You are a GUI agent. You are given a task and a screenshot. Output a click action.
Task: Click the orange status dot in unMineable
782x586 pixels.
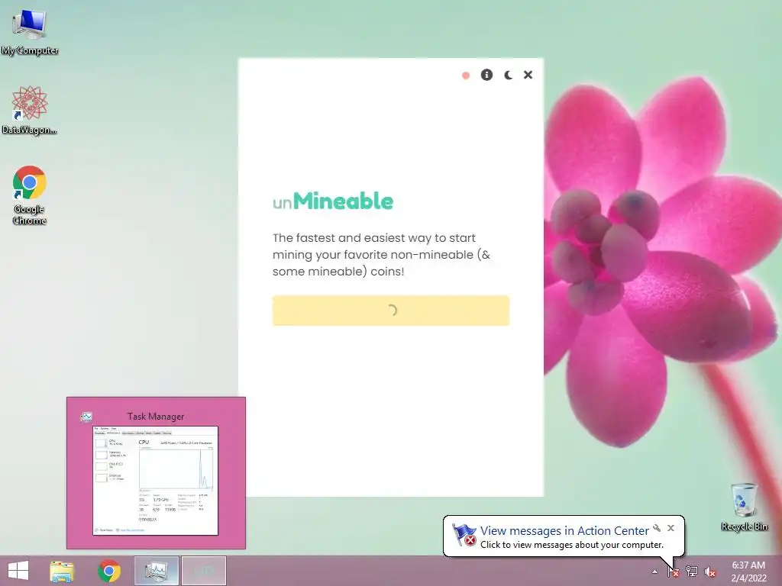click(x=466, y=76)
